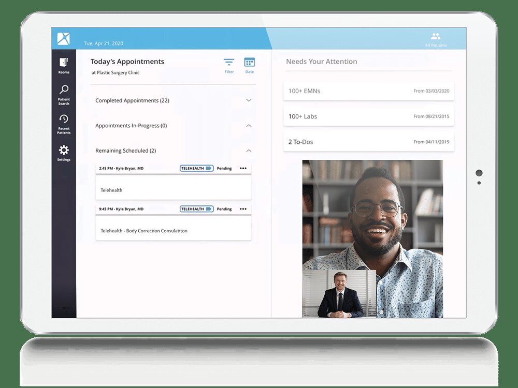Viewport: 518px width, 388px height.
Task: Click the Telehealth badge on 9:45 PM appointment
Action: tap(196, 209)
